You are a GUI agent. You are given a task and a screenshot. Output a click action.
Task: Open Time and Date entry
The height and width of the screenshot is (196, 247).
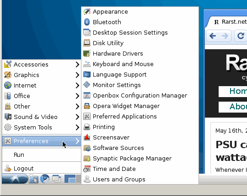140,169
